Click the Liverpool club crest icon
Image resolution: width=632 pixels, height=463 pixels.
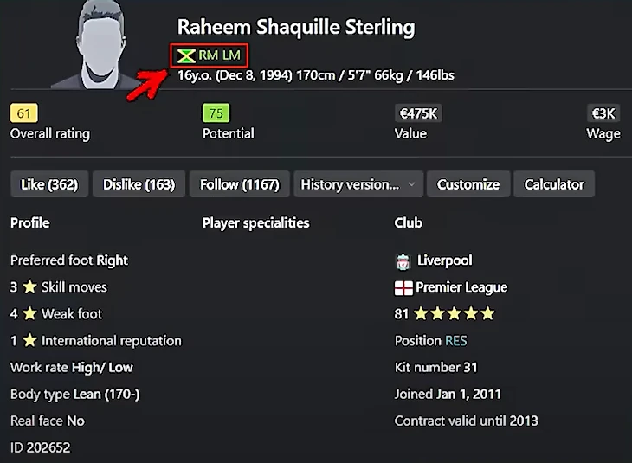coord(403,260)
